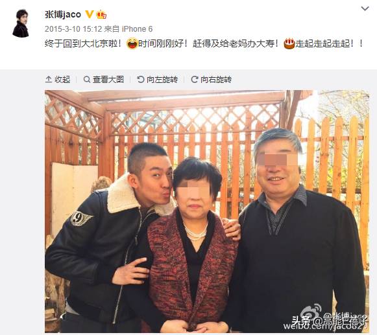This screenshot has height=335, width=377.
Task: Open the 张博jaco username link
Action: 63,15
